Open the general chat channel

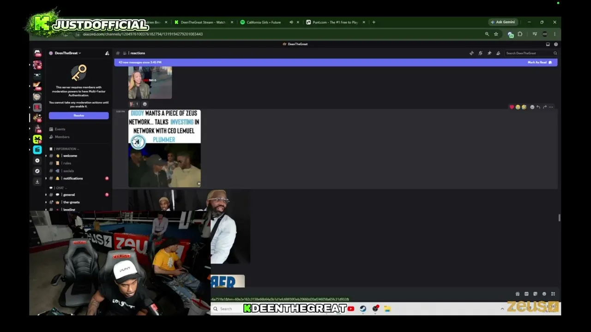(78, 195)
